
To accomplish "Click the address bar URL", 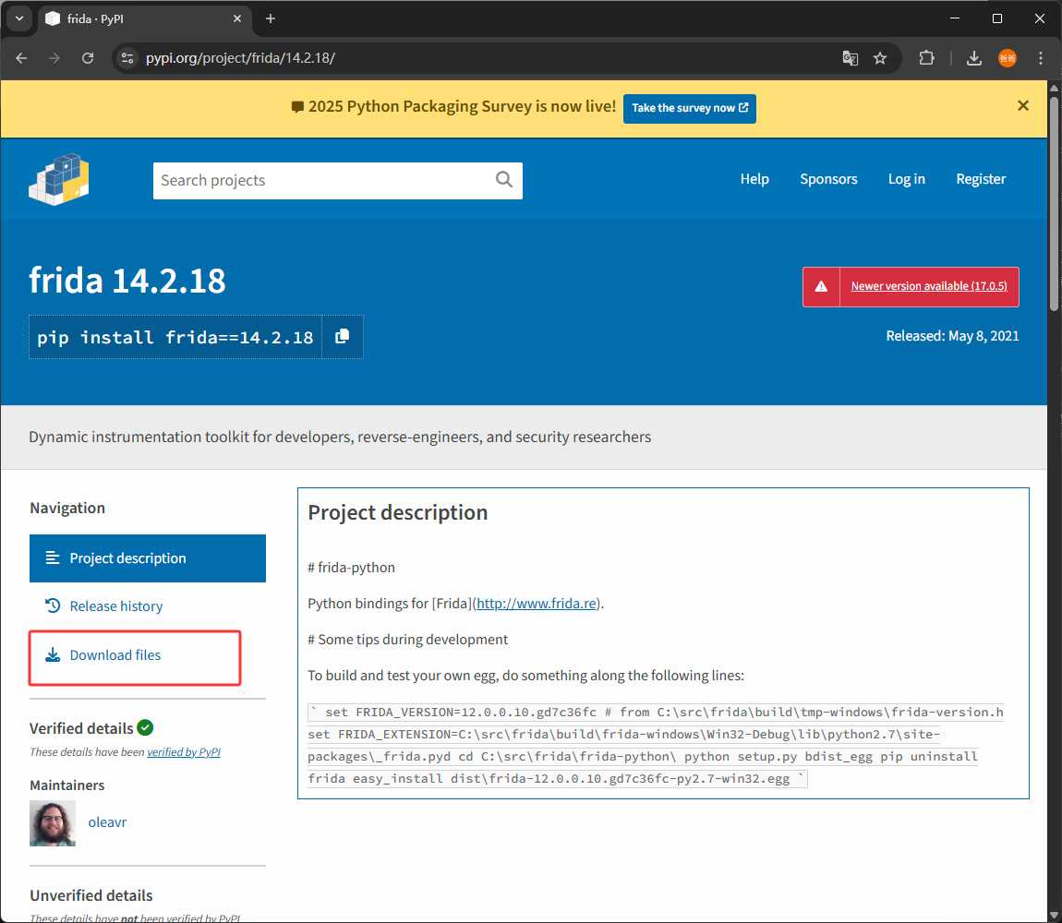I will click(240, 58).
